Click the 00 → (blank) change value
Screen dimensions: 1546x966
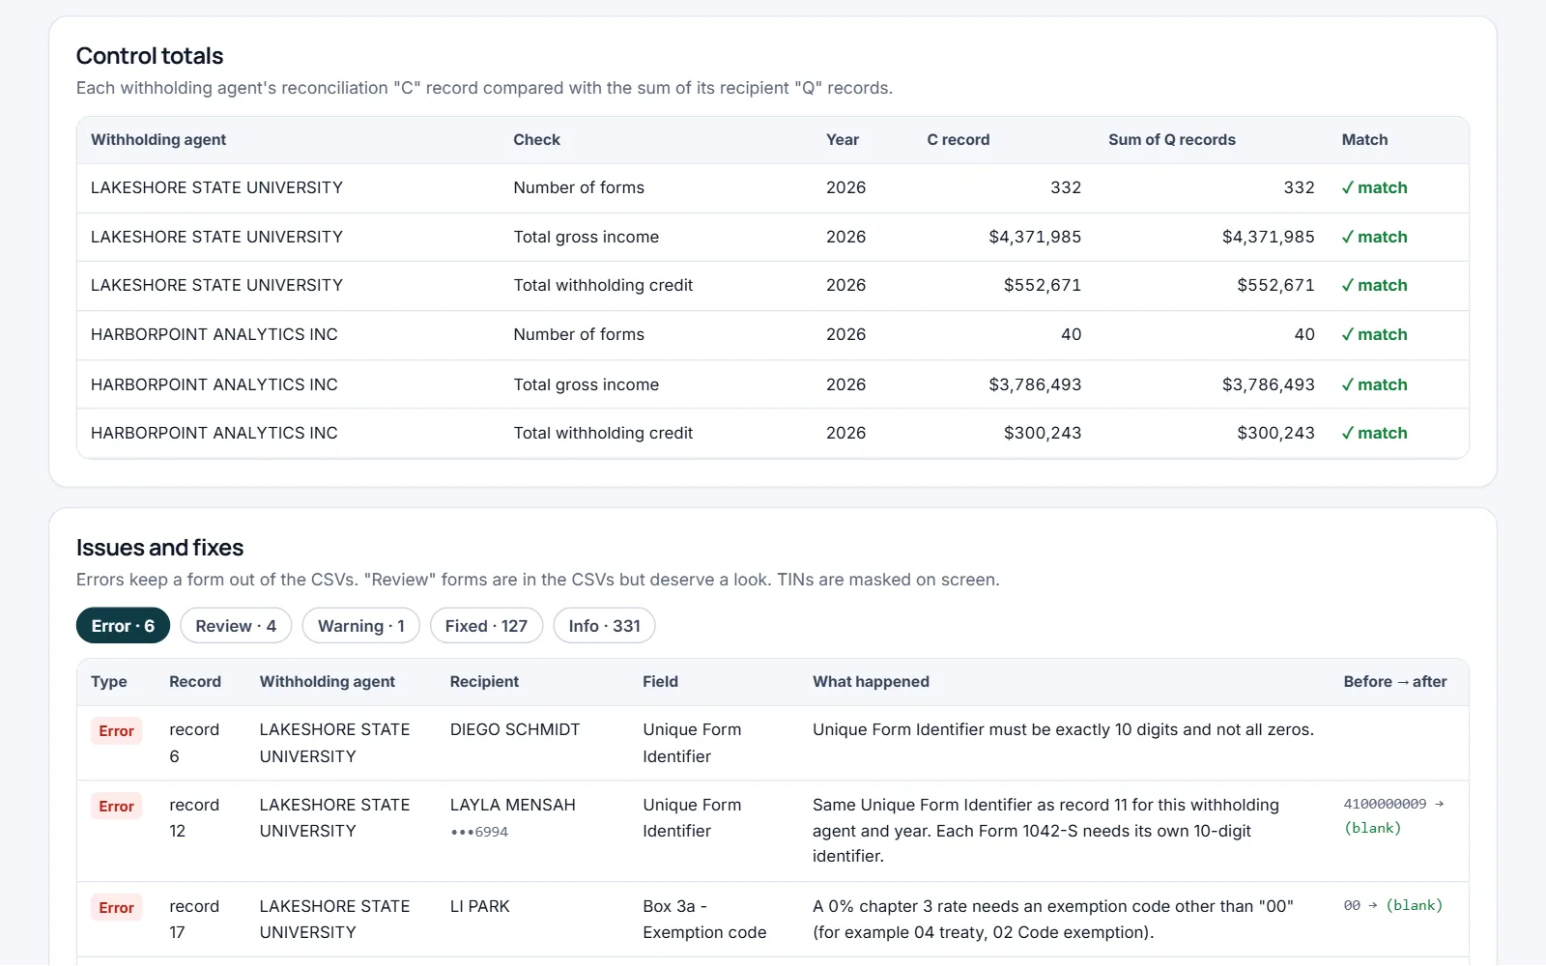(1392, 905)
